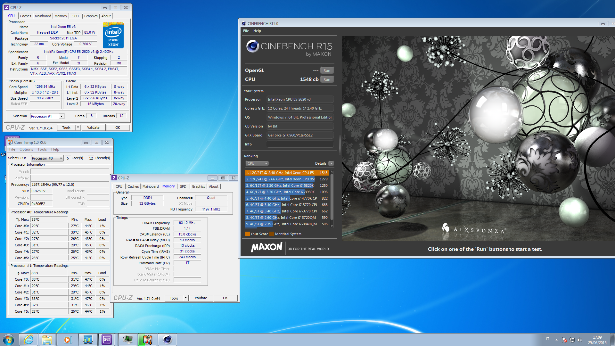Expand the Details arrow in Ranking

[331, 163]
